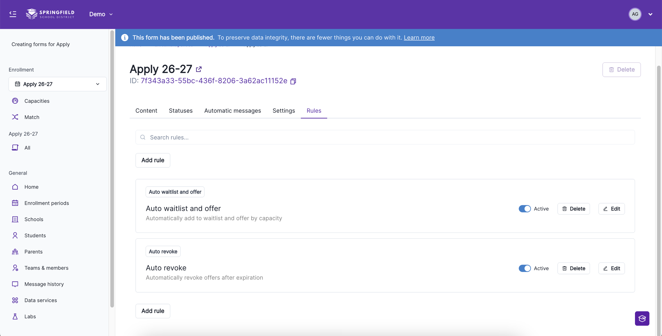Delete the Auto waitlist and offer rule
The image size is (662, 336).
(x=574, y=209)
